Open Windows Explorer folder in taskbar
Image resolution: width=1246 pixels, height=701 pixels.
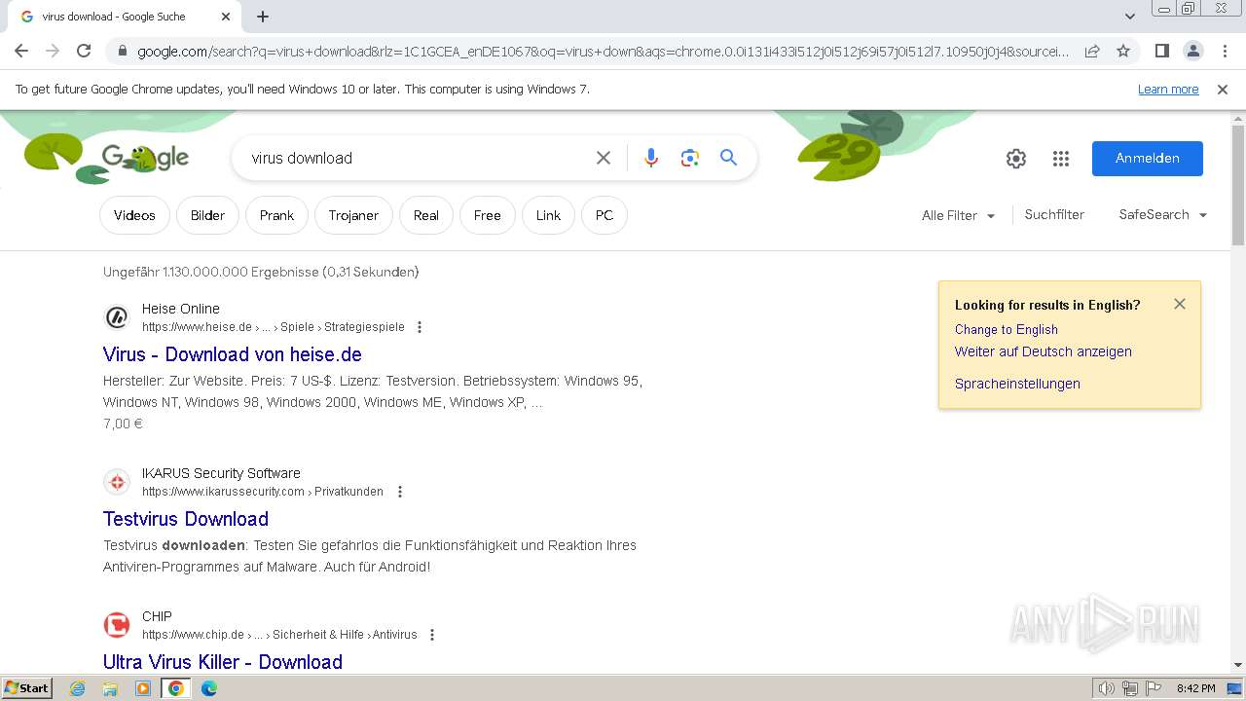(x=110, y=688)
